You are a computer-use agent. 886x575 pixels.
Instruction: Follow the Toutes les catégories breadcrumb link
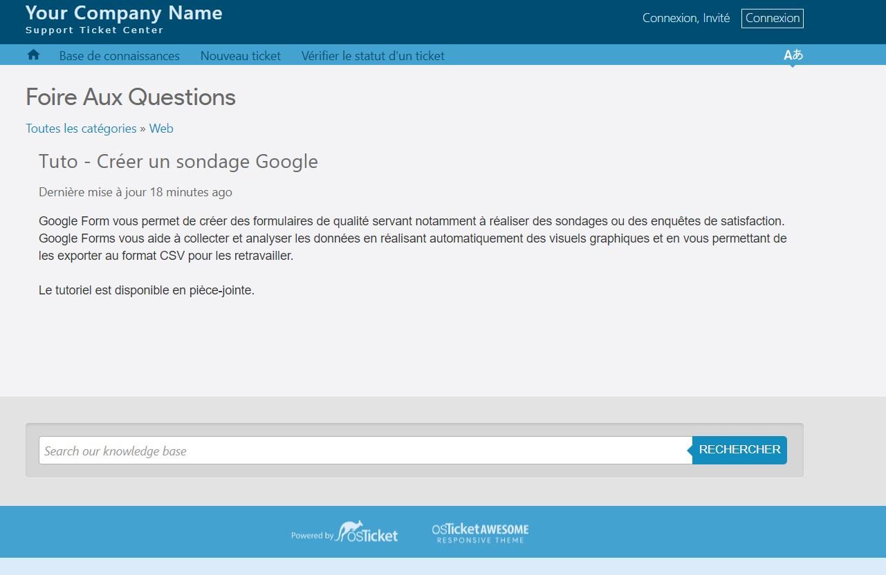[81, 129]
